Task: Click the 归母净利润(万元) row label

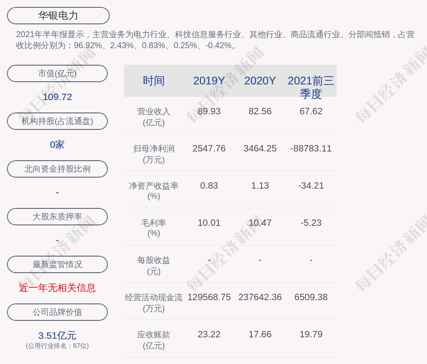Action: tap(154, 154)
